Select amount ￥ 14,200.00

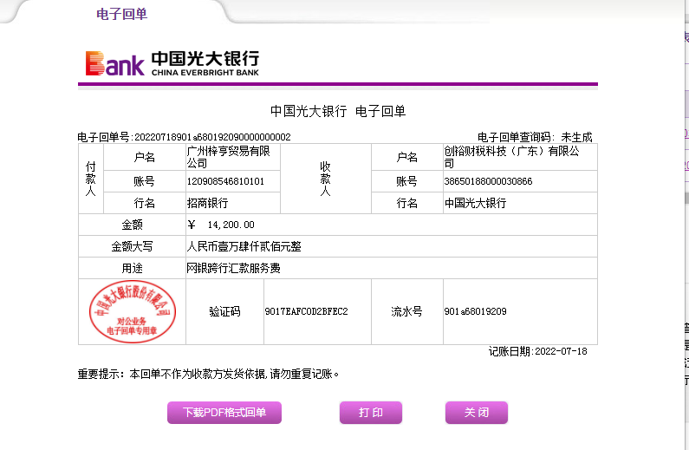pos(221,225)
